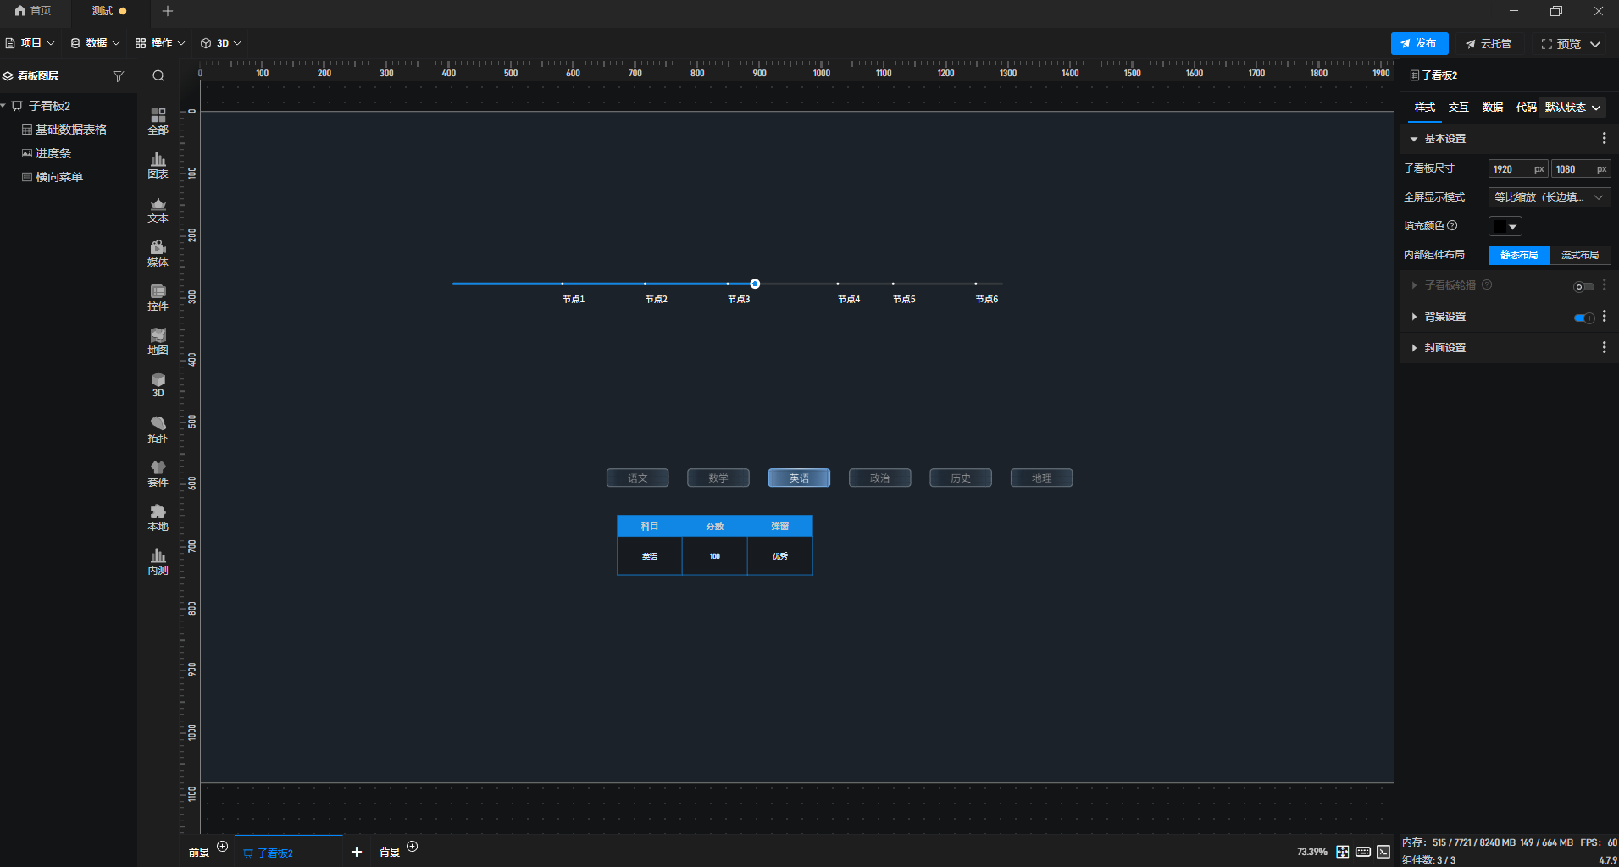
Task: Click the component search magnifier icon
Action: tap(158, 76)
